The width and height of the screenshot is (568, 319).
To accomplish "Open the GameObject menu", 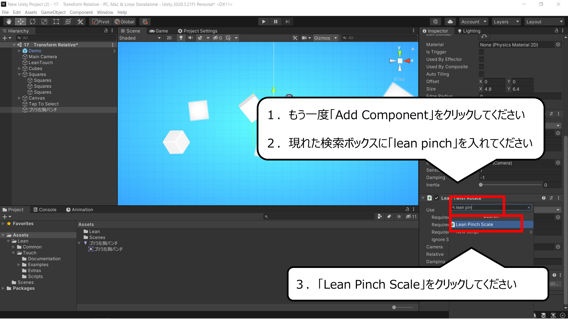I will point(53,12).
